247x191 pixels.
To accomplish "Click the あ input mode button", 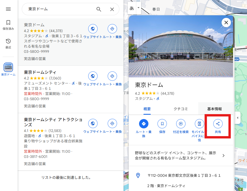I will coord(132,8).
